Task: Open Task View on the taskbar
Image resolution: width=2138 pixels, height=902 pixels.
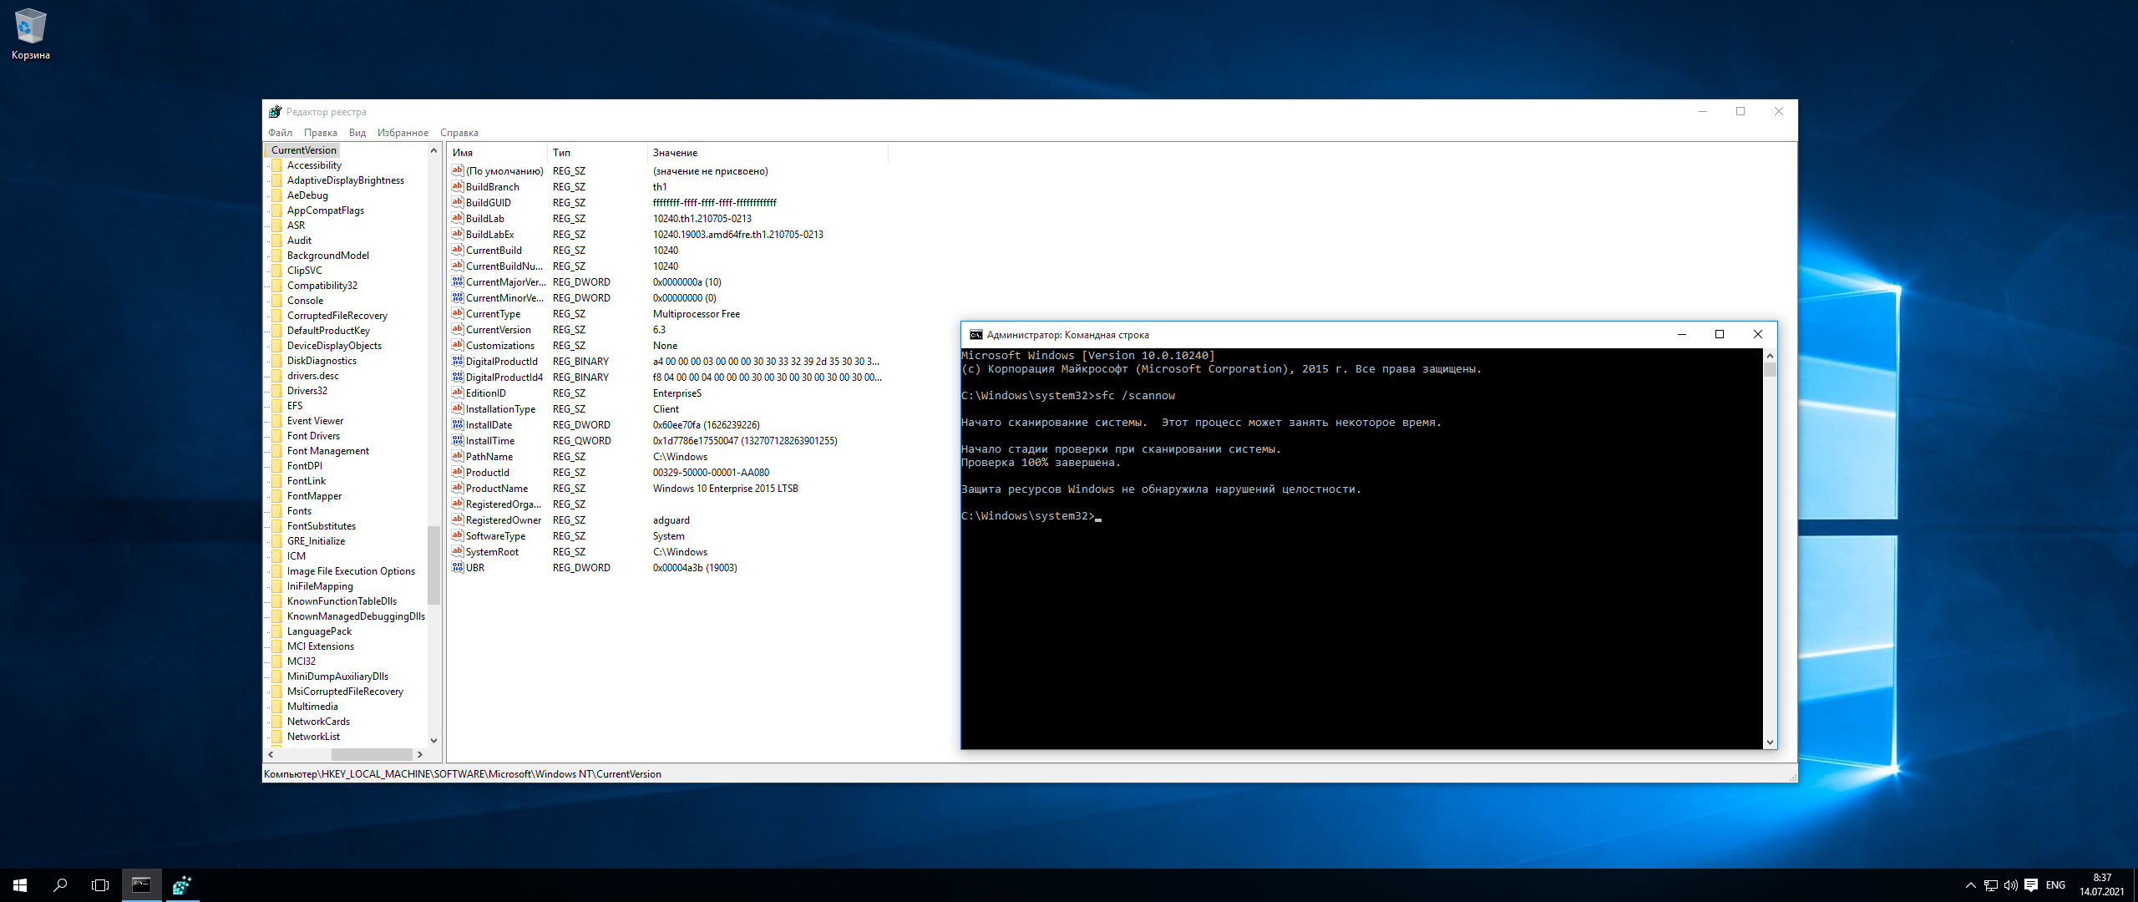Action: (x=100, y=885)
